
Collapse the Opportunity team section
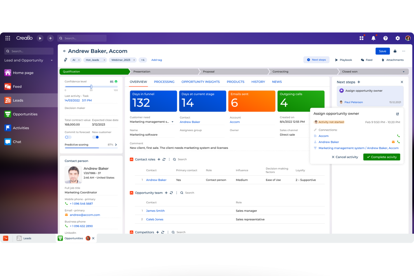point(131,193)
